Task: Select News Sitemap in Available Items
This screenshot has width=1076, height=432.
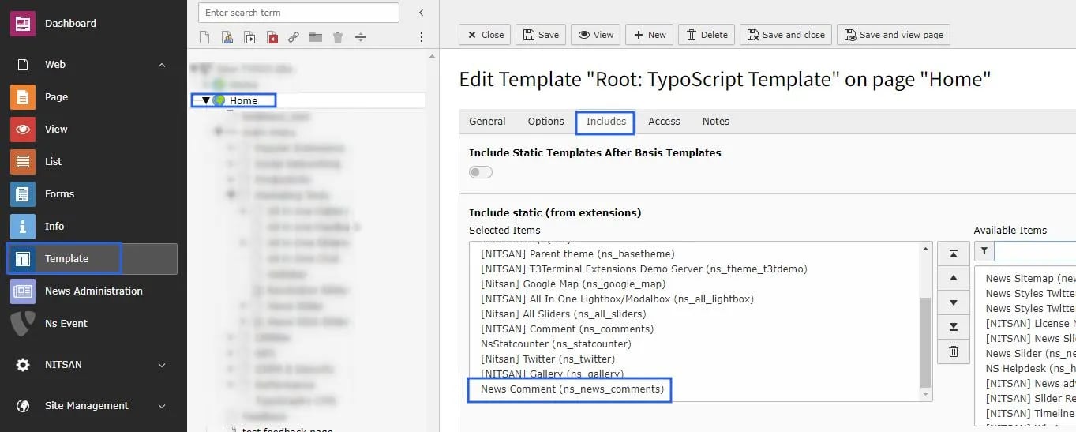Action: (x=1030, y=278)
